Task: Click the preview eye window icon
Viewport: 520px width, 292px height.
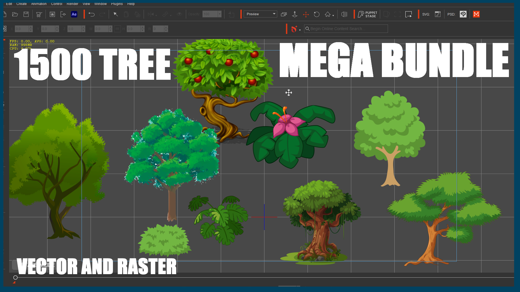Action: tap(52, 14)
